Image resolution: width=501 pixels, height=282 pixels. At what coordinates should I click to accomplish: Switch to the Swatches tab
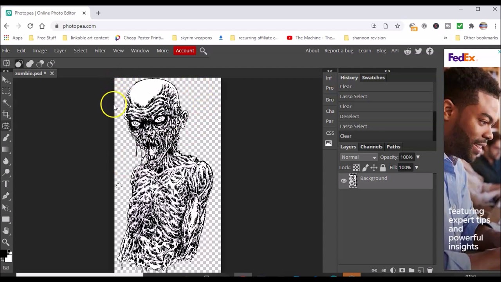pos(373,78)
